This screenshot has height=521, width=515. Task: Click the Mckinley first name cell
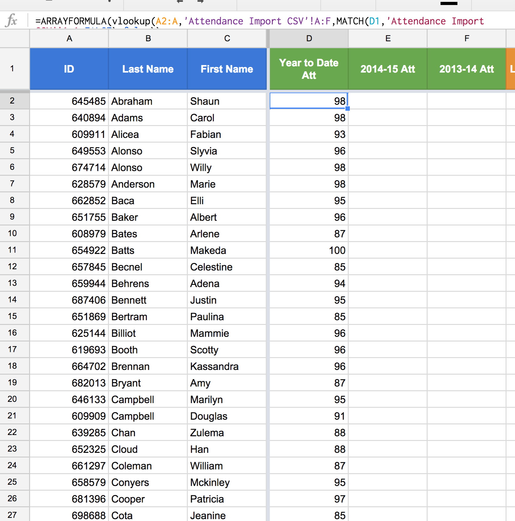pyautogui.click(x=227, y=482)
